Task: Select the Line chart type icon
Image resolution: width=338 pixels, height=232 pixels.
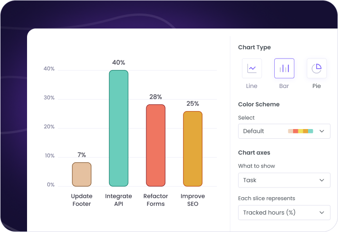Action: [x=252, y=68]
